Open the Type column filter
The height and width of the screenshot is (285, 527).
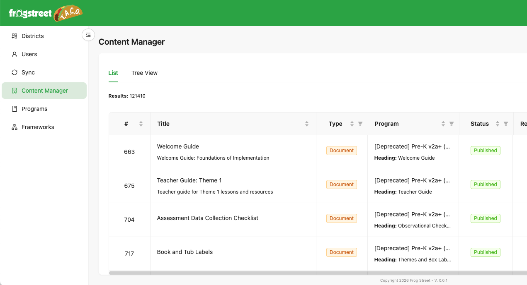360,124
